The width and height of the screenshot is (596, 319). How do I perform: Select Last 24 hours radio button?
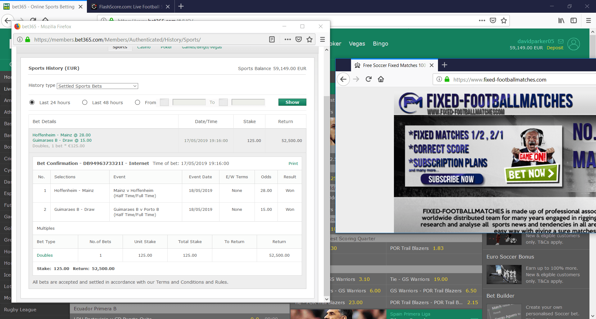[32, 102]
